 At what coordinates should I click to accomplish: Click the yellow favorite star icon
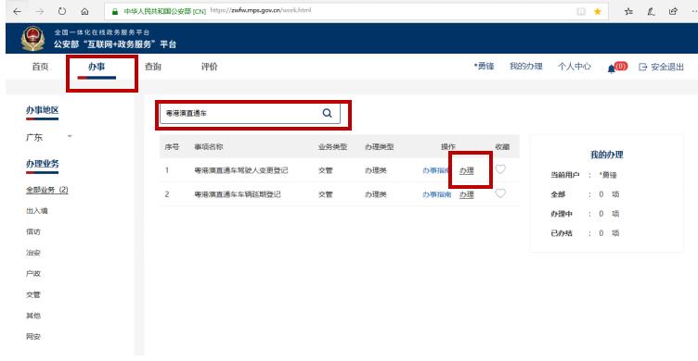click(598, 11)
